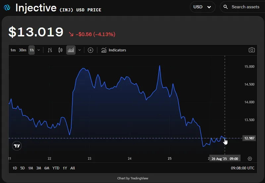Select the 6M time range
265x183 pixels.
[x=47, y=168]
